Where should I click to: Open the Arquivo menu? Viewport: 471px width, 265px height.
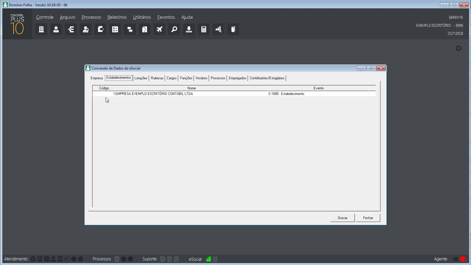pos(67,17)
